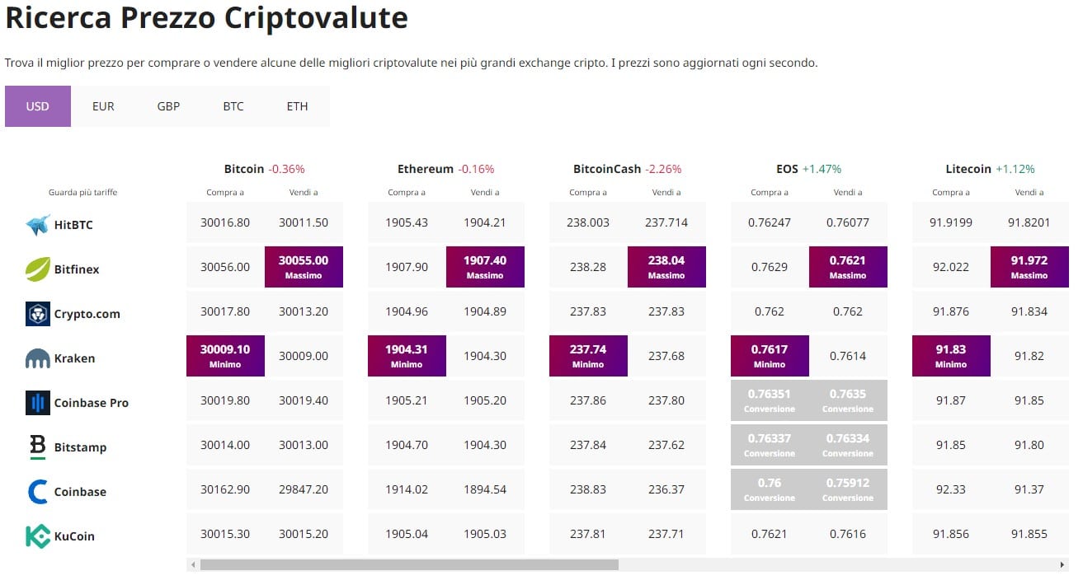Click the Kraken Ethereum Minimo buy price
The image size is (1083, 580).
[x=407, y=356]
